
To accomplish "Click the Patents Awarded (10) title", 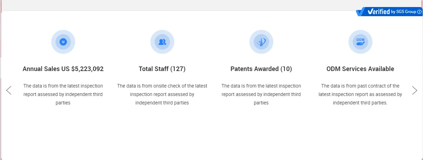I will pos(261,69).
